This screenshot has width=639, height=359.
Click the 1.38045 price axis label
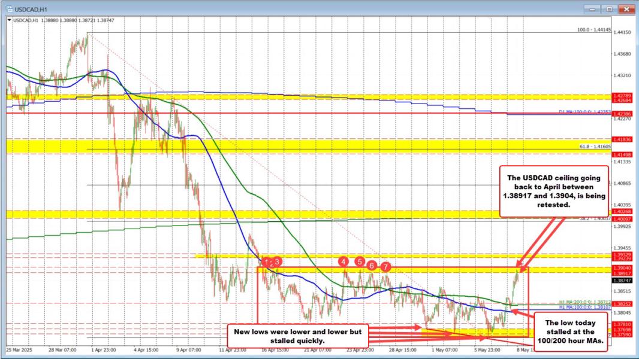[x=622, y=313]
